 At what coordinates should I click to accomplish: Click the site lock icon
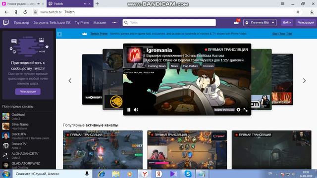[x=35, y=12]
